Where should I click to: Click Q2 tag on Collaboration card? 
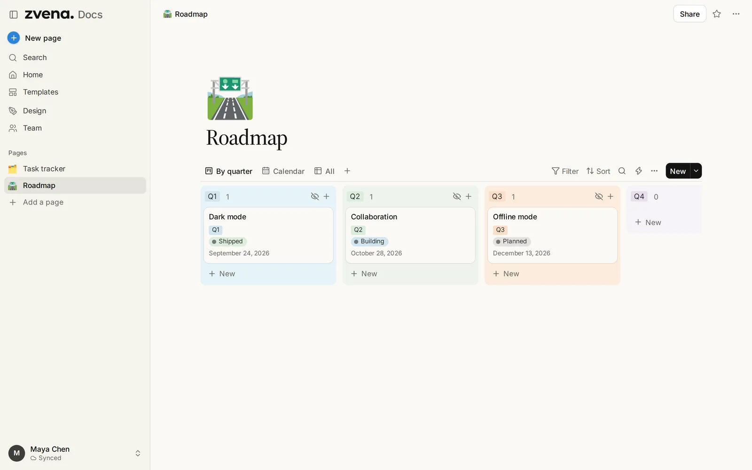[358, 230]
